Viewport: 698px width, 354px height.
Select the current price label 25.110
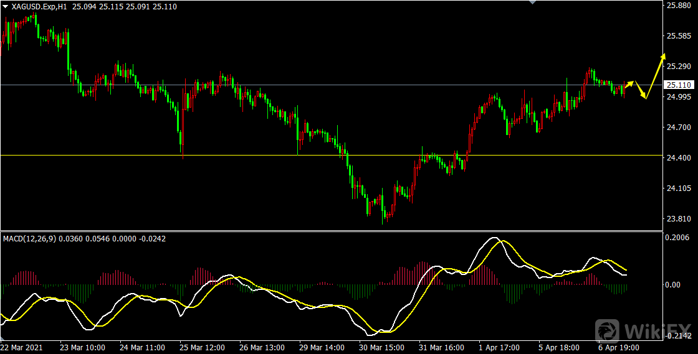click(x=678, y=85)
